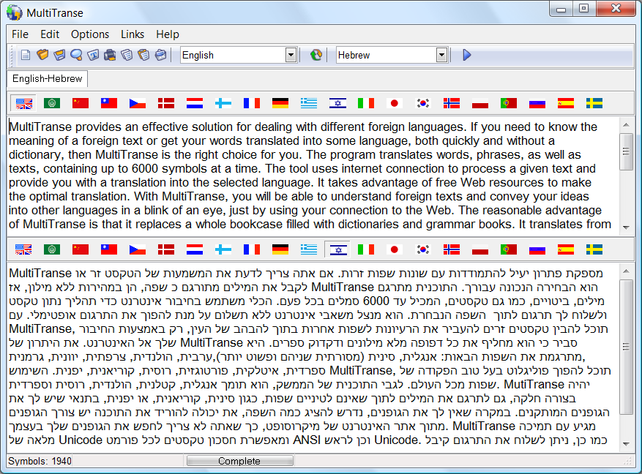The image size is (642, 474).
Task: Switch to the English-Hebrew tab
Action: point(48,79)
